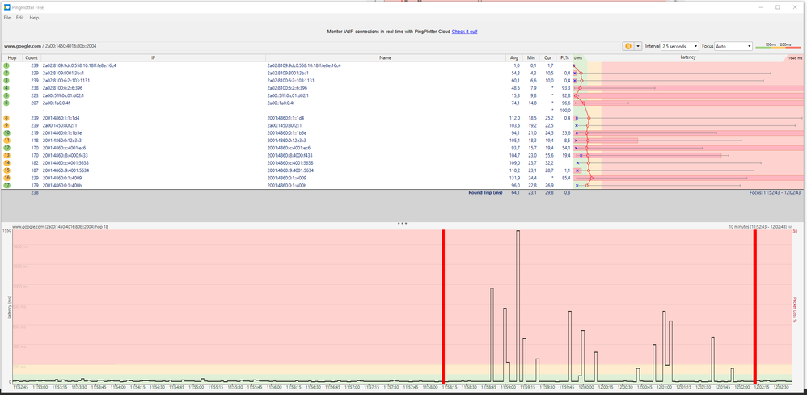Select the green hop 10 icon
807x395 pixels.
(x=7, y=132)
